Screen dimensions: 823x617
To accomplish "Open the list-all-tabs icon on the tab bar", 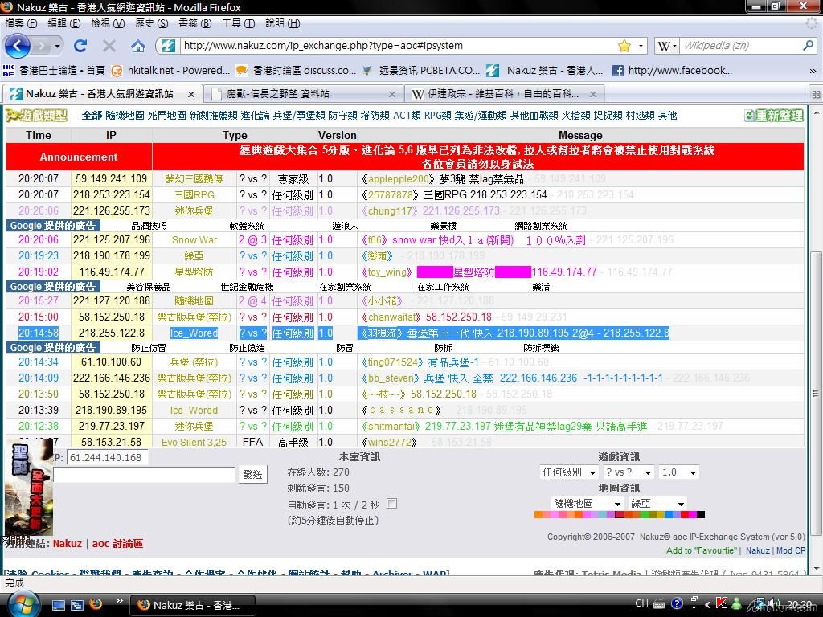I will click(x=816, y=95).
